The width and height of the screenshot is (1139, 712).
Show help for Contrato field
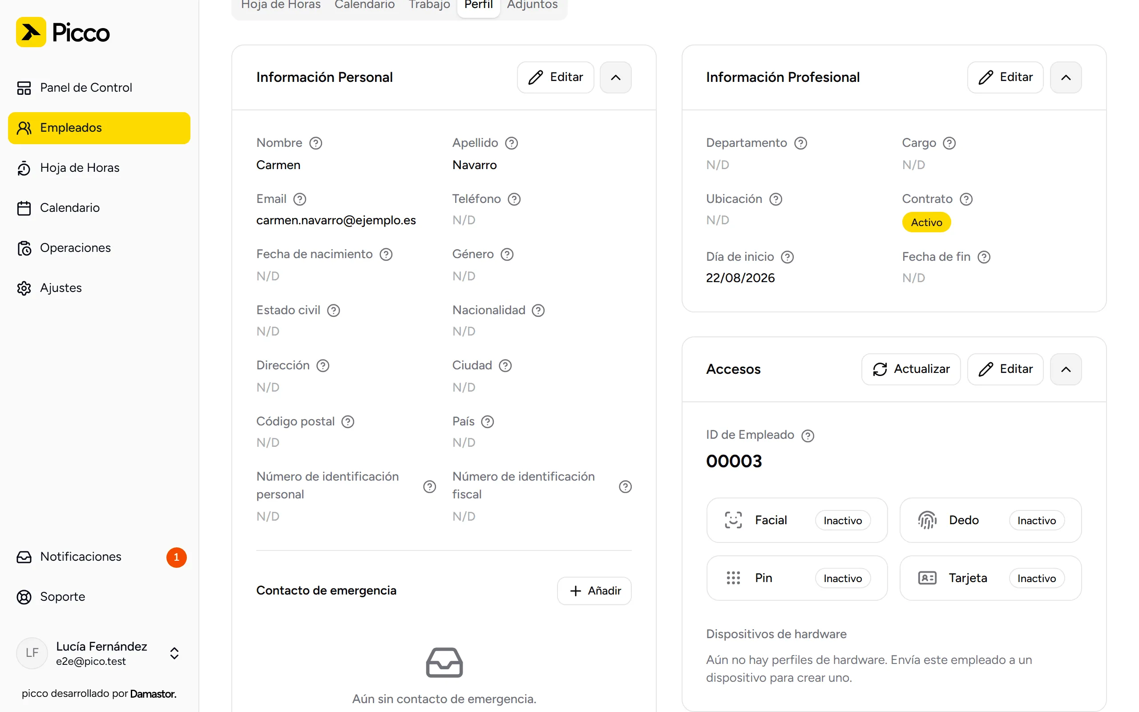966,199
